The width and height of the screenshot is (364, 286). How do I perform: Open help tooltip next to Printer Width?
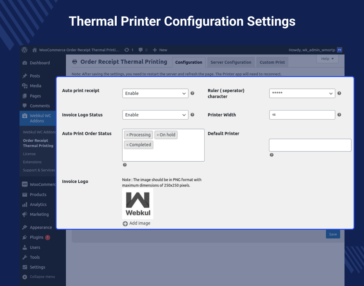[339, 115]
